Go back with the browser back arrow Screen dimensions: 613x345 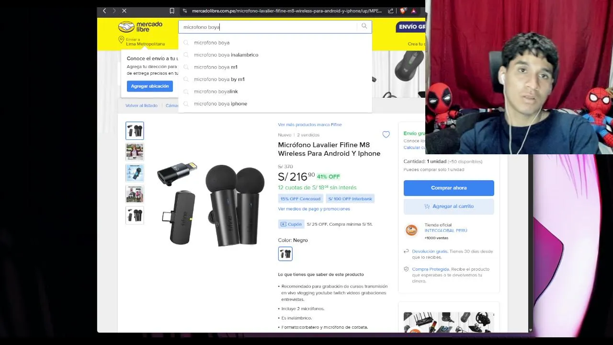pos(104,11)
